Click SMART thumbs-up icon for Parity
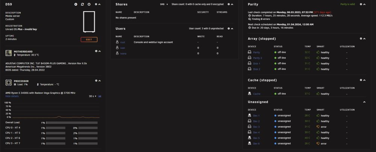Screen dimensions: 376x152 318,52
